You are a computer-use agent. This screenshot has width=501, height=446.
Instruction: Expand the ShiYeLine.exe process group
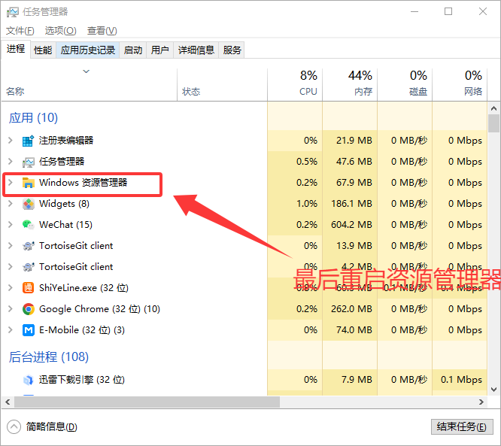[x=11, y=288]
